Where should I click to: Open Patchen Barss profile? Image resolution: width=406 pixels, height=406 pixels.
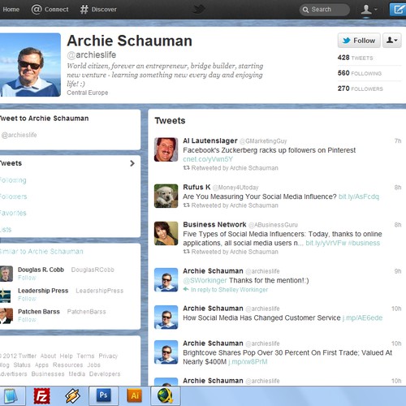coord(39,312)
